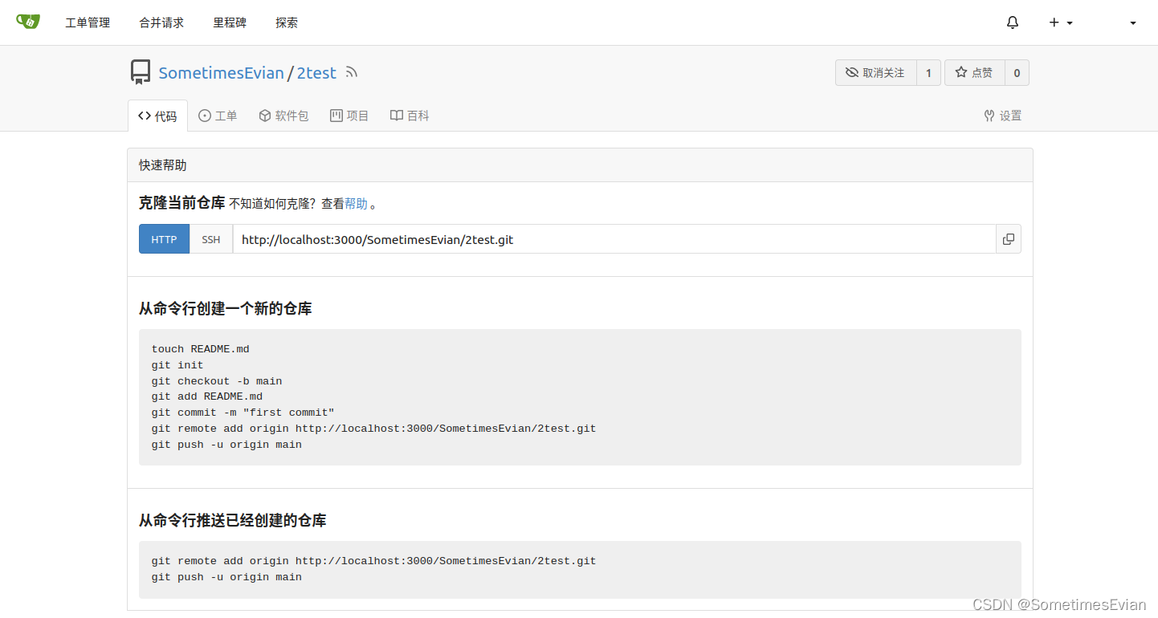Switch to the 软件包 tab
This screenshot has width=1158, height=618.
(x=283, y=116)
